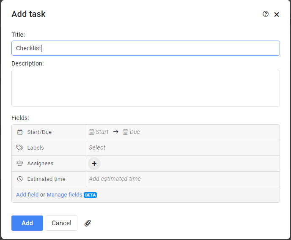The image size is (291, 240).
Task: Click the Assignees field label
Action: pos(40,163)
